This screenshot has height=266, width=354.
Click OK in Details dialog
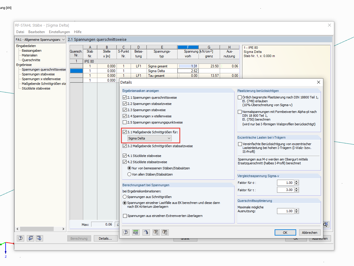(x=285, y=233)
